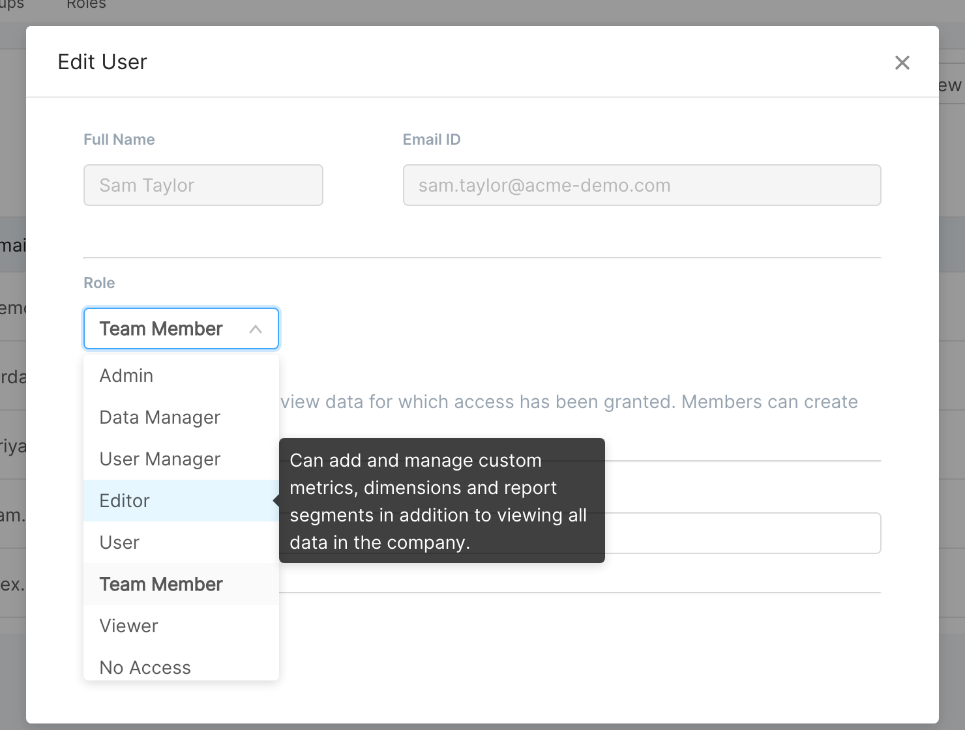Click the Role label text
965x730 pixels.
(99, 283)
